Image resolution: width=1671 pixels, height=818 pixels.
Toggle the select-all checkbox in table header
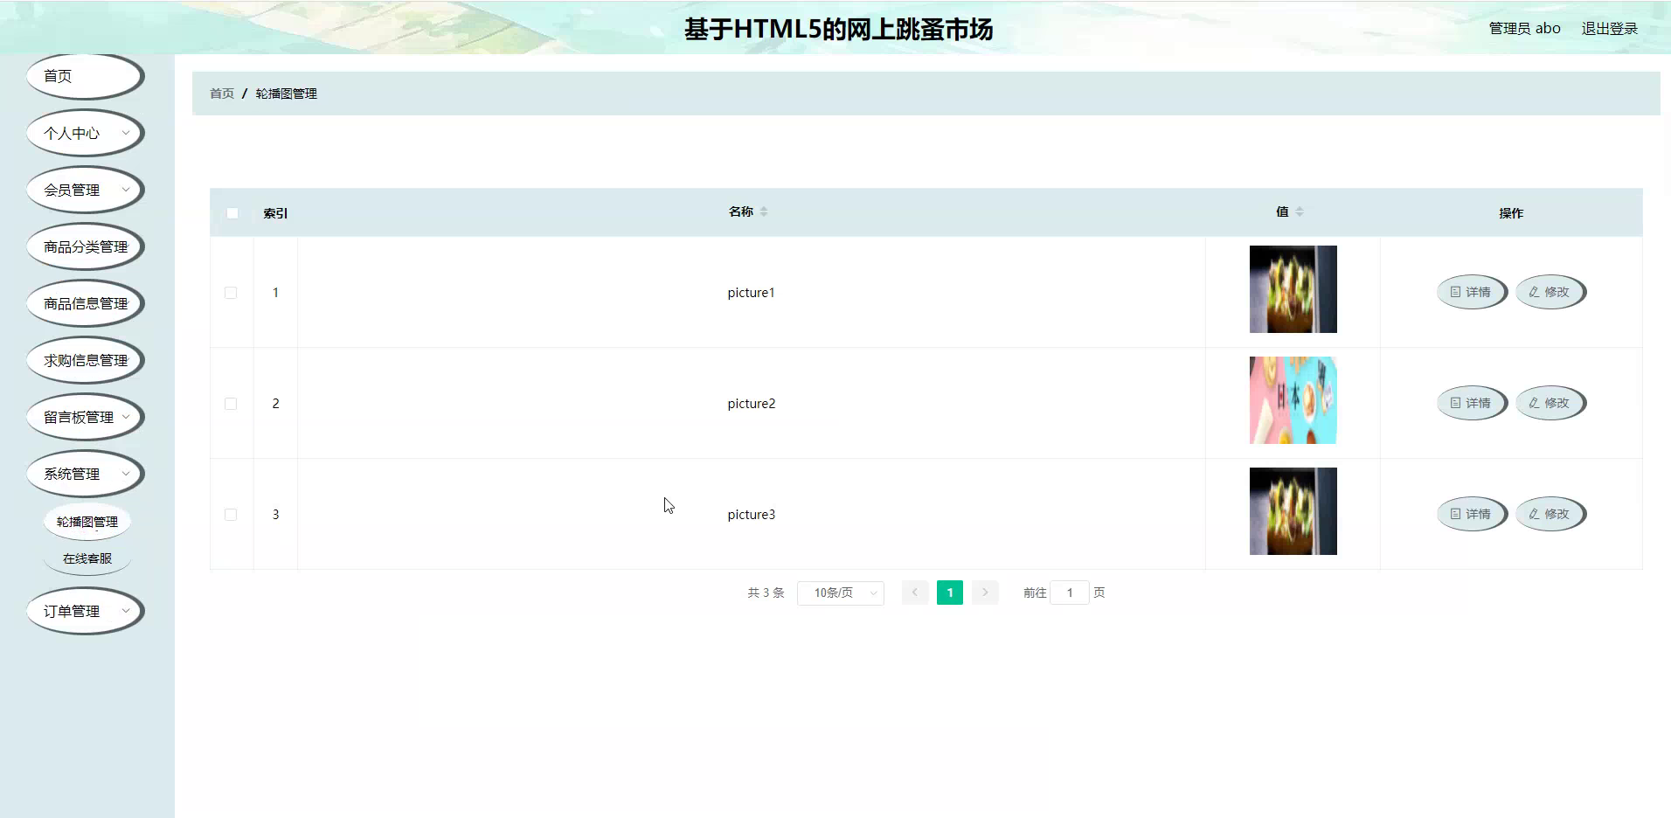point(232,213)
